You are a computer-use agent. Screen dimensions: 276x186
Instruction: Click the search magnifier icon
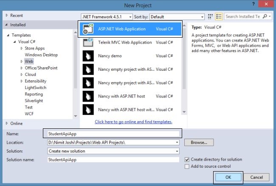(x=265, y=17)
